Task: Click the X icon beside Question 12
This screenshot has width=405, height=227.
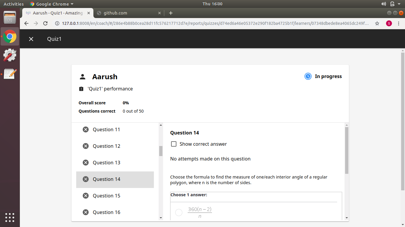Action: 86,146
